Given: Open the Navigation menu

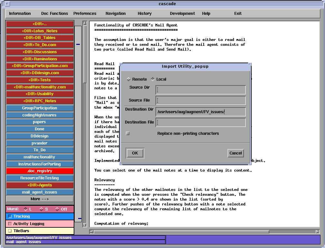Looking at the screenshot, I should [x=116, y=14].
